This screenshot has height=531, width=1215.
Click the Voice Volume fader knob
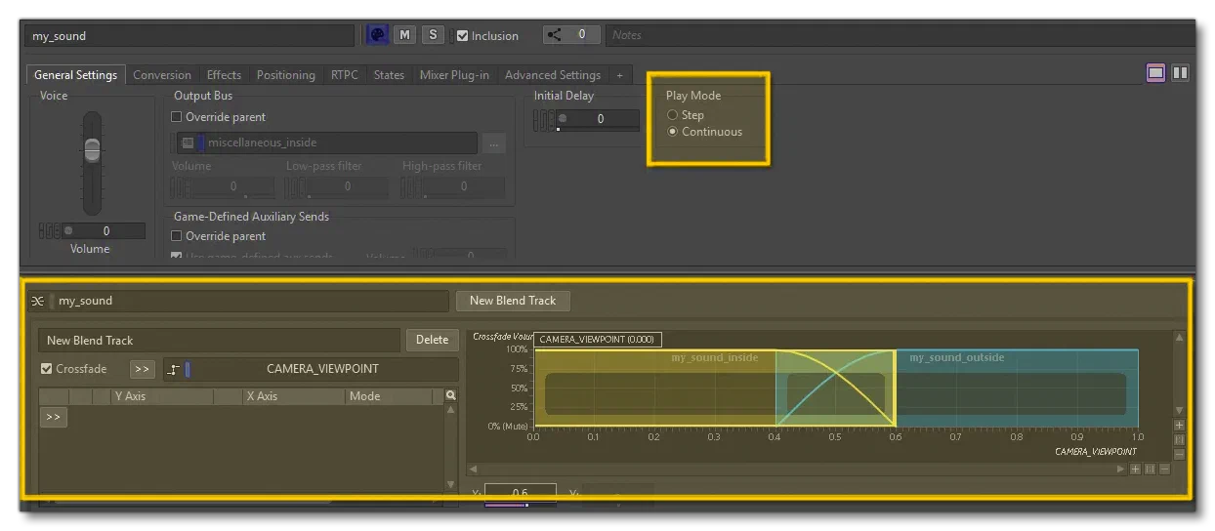[91, 149]
